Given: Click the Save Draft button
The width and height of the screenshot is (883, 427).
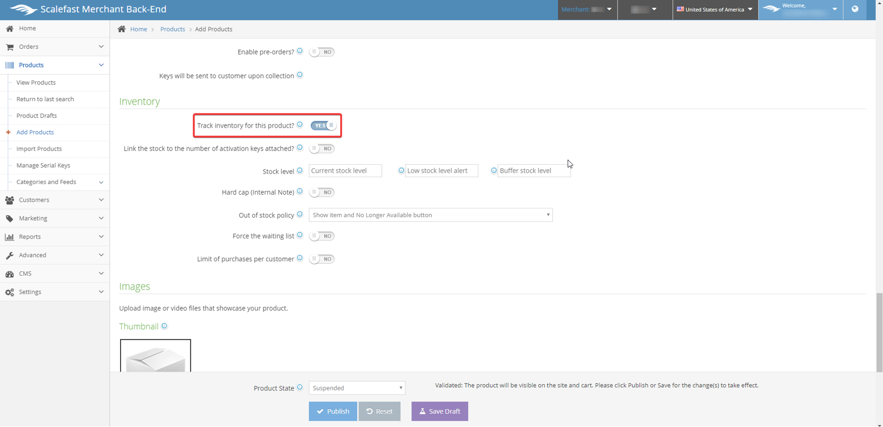Looking at the screenshot, I should click(x=439, y=411).
